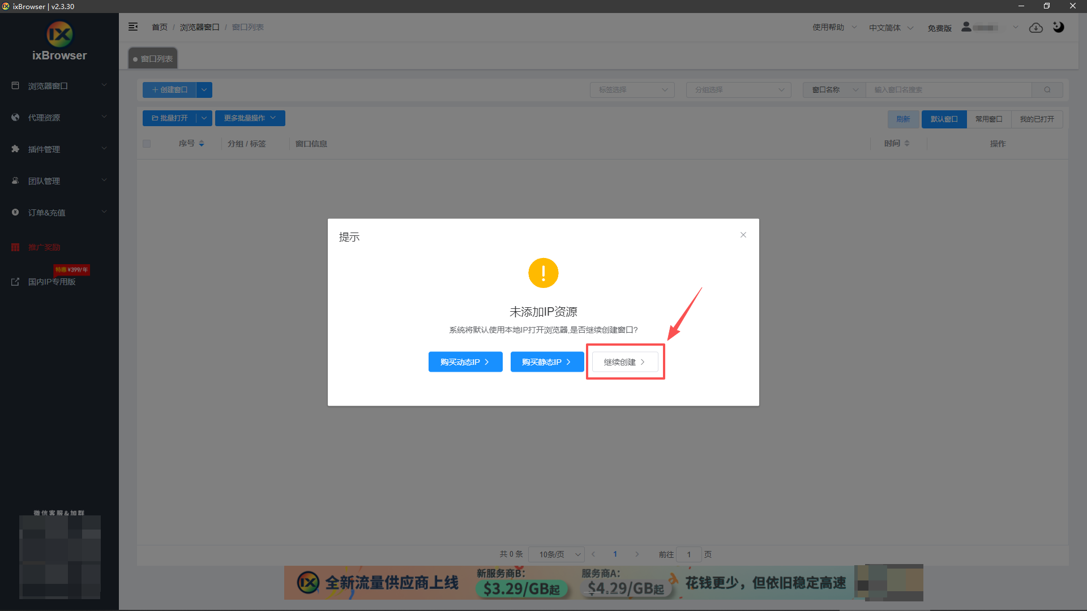Tick the select-all checkbox in the table header
Image resolution: width=1087 pixels, height=611 pixels.
[147, 144]
